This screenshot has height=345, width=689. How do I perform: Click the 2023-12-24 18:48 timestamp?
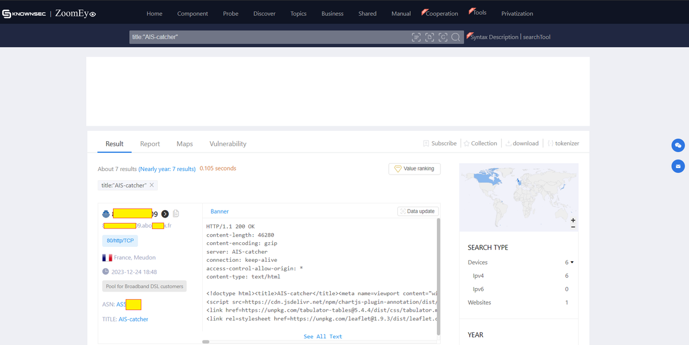coord(134,272)
